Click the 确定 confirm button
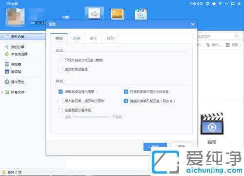Viewport: 244px width, 176px height. click(155, 147)
